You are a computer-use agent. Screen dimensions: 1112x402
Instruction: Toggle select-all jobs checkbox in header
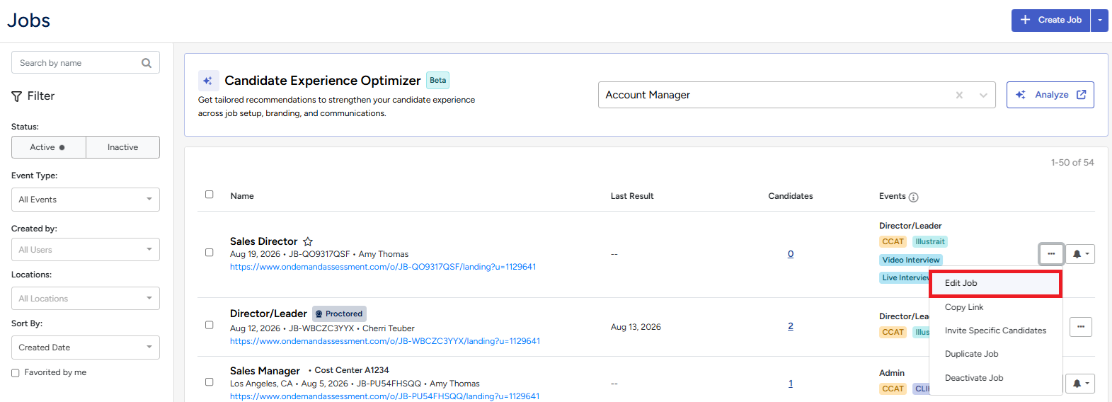210,195
